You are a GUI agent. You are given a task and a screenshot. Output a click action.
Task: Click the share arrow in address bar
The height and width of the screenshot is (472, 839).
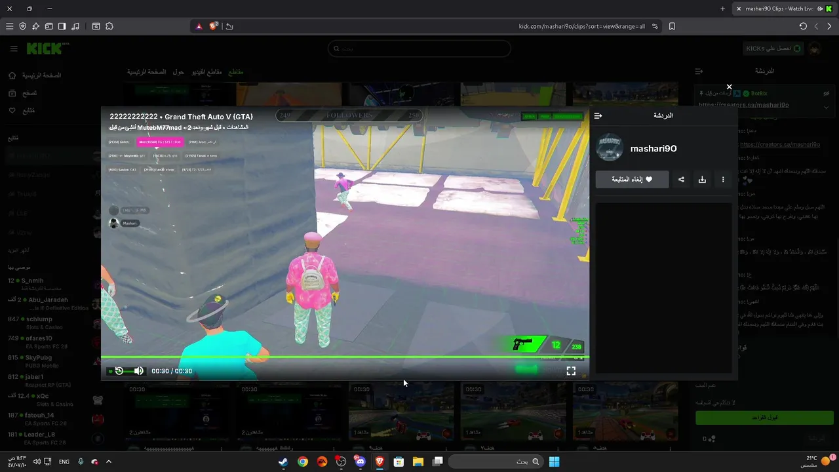pyautogui.click(x=229, y=26)
